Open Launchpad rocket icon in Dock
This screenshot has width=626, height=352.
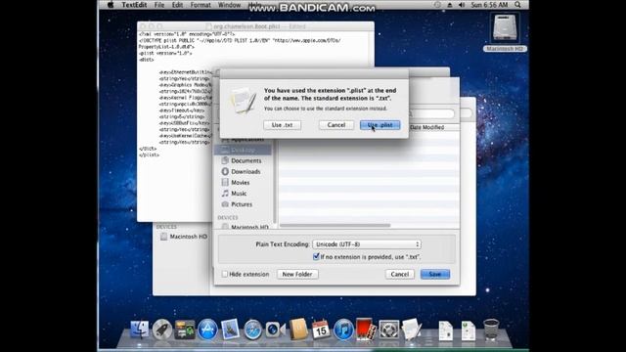[162, 330]
